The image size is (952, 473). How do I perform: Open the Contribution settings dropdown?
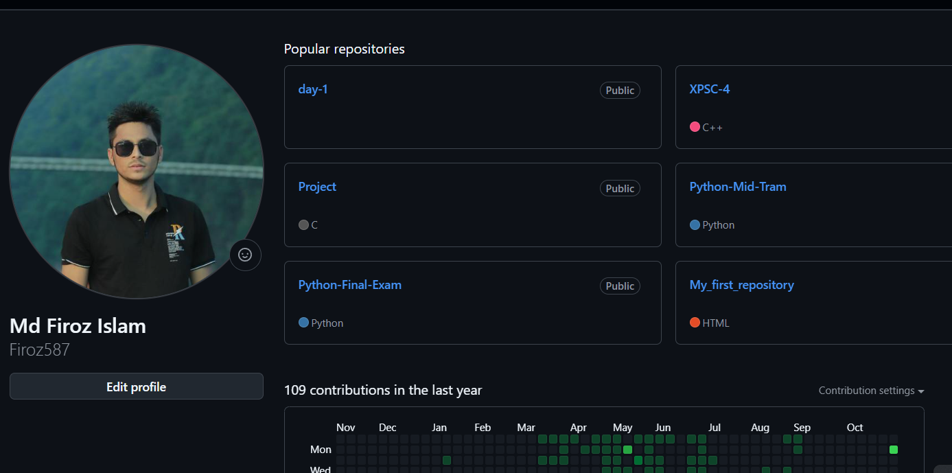pos(870,390)
